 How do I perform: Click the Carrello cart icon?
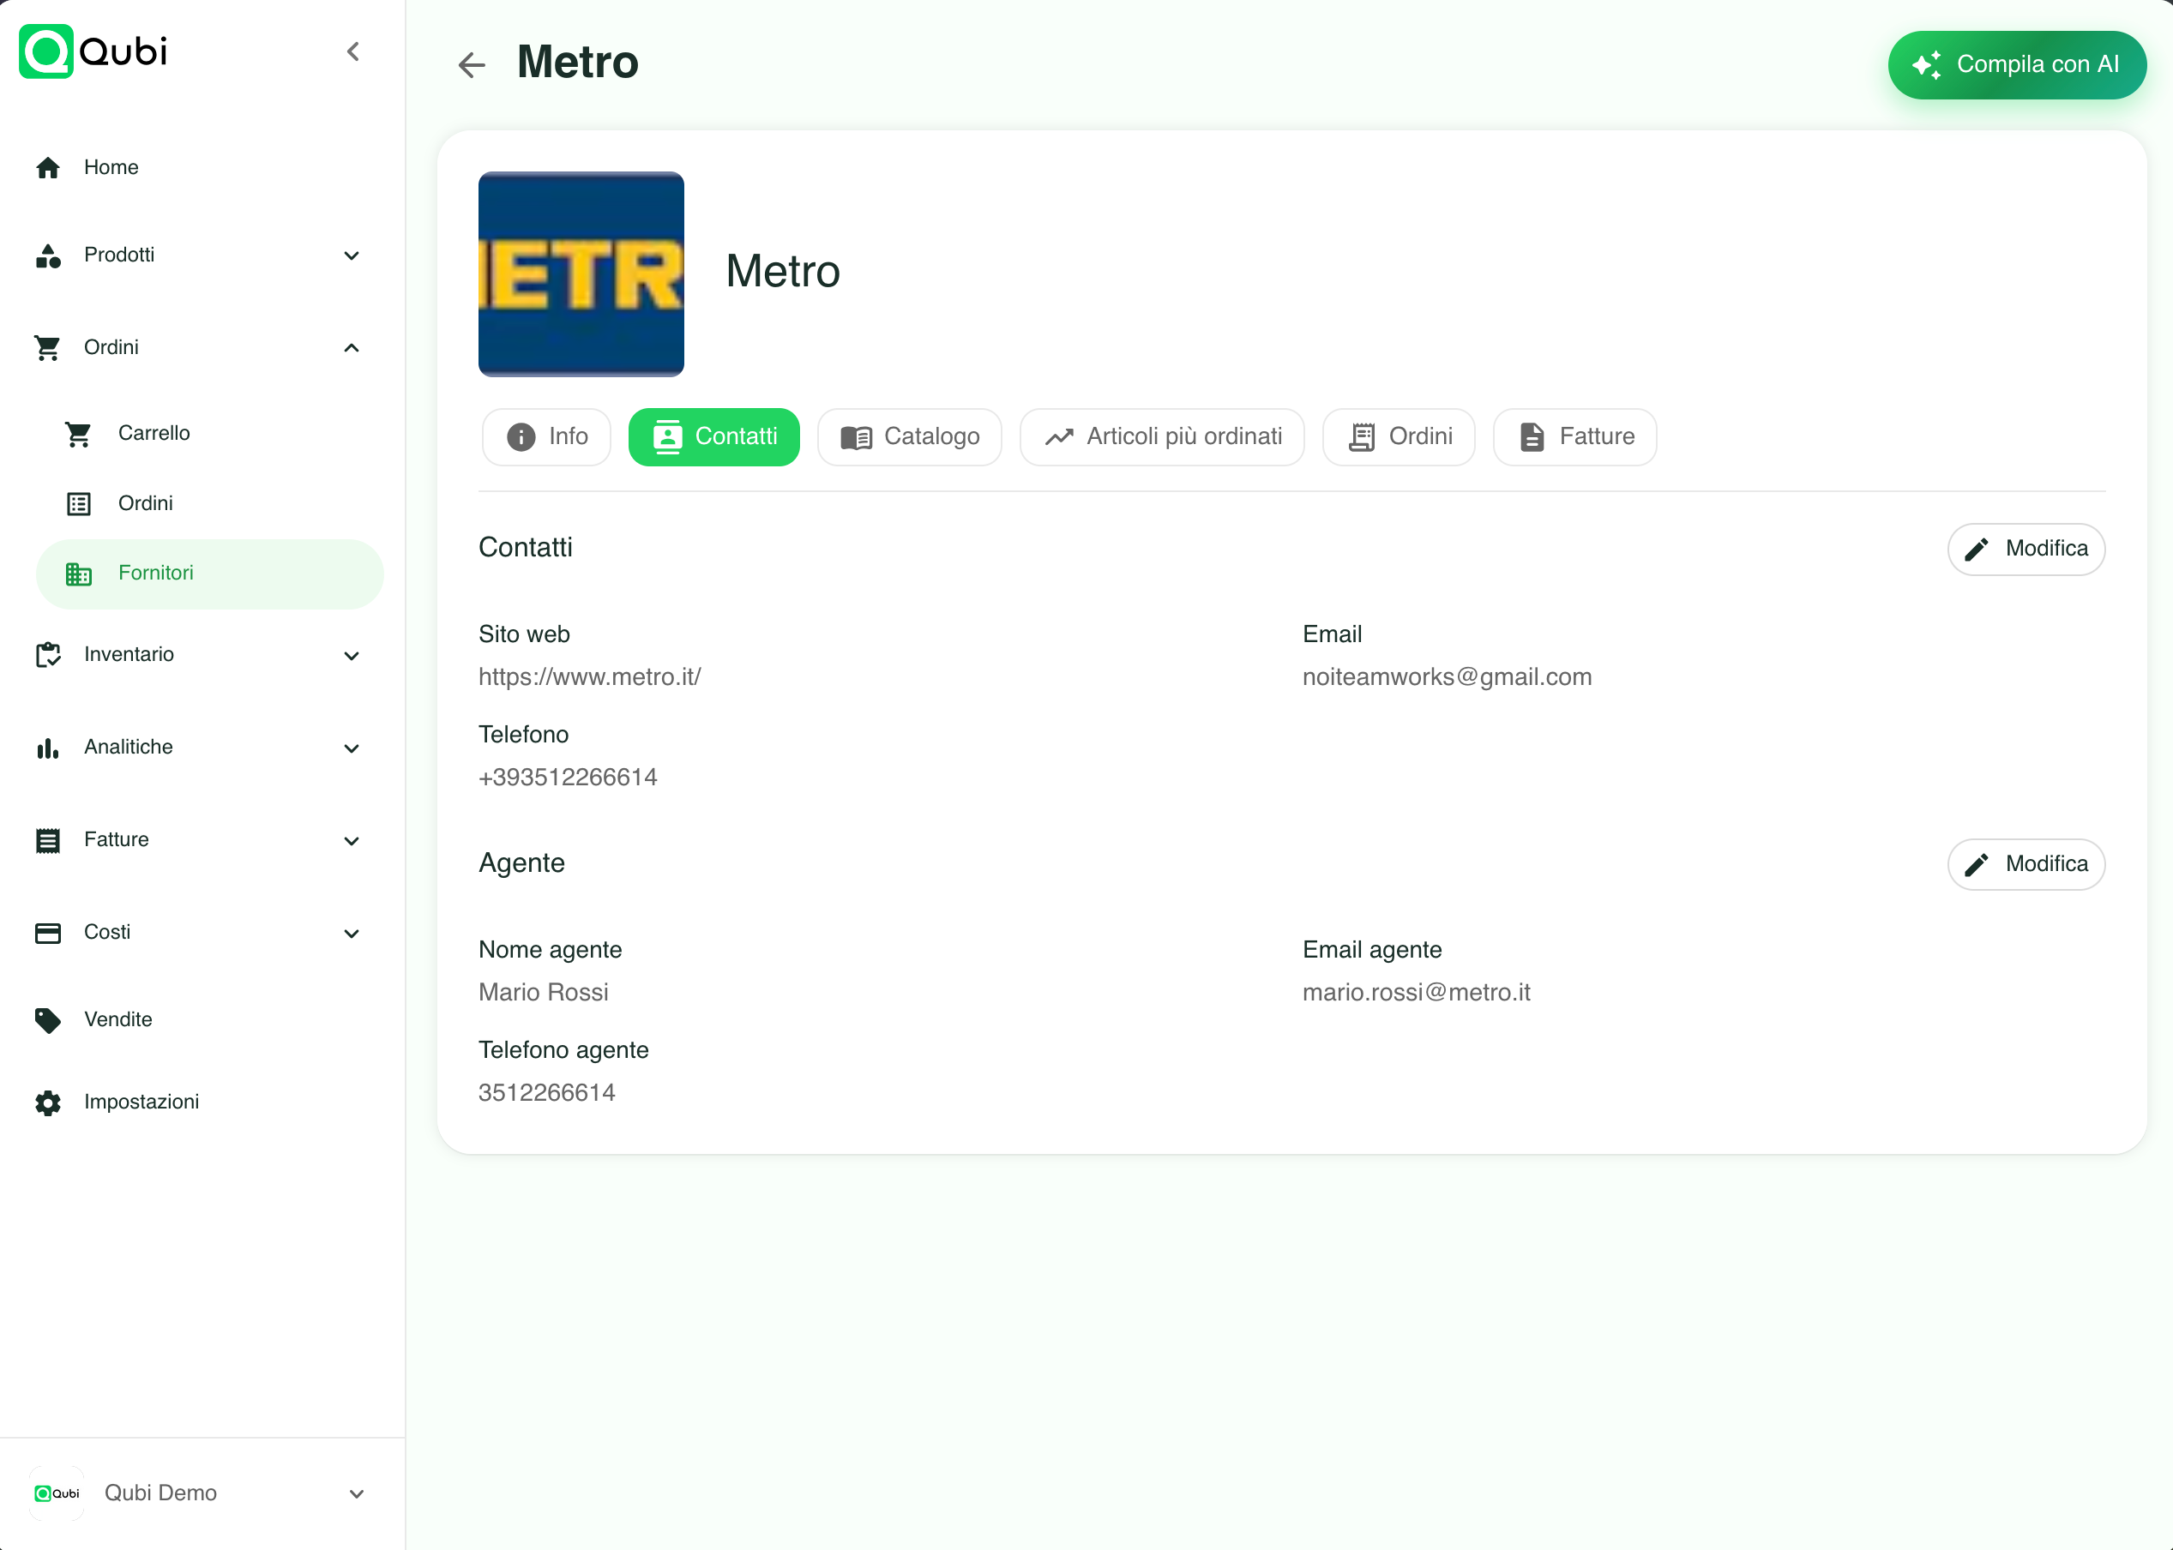click(78, 435)
